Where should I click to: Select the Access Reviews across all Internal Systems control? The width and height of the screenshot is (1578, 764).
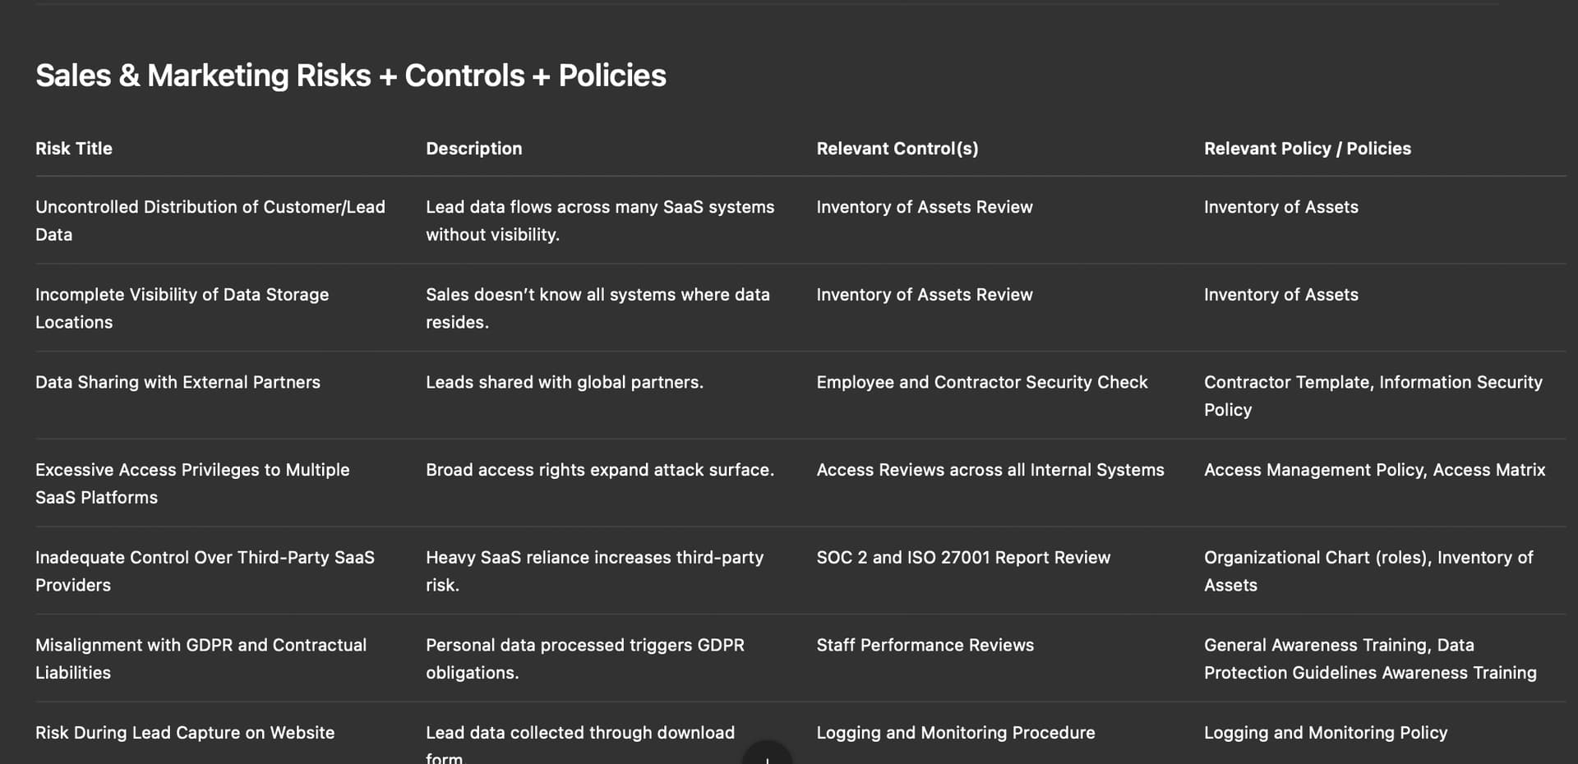(990, 470)
